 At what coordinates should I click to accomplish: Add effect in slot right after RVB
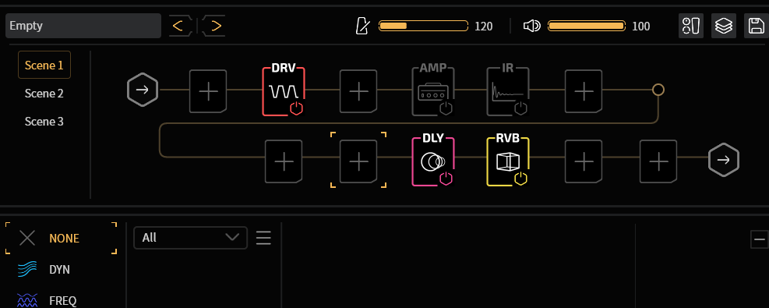point(584,161)
